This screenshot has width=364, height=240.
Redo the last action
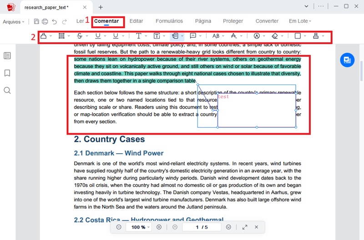pyautogui.click(x=64, y=21)
